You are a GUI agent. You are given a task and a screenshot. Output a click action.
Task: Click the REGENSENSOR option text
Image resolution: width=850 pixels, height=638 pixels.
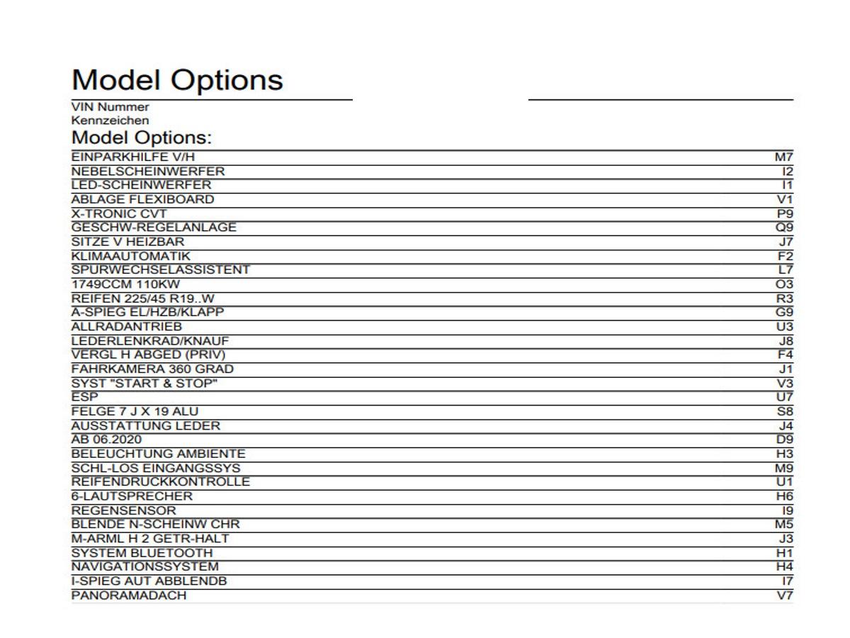[124, 511]
